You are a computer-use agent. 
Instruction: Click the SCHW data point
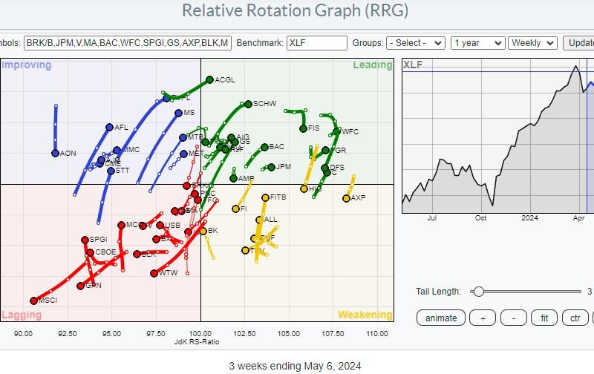[248, 104]
